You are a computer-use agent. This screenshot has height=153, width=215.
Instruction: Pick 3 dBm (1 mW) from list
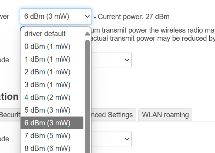click(52, 85)
